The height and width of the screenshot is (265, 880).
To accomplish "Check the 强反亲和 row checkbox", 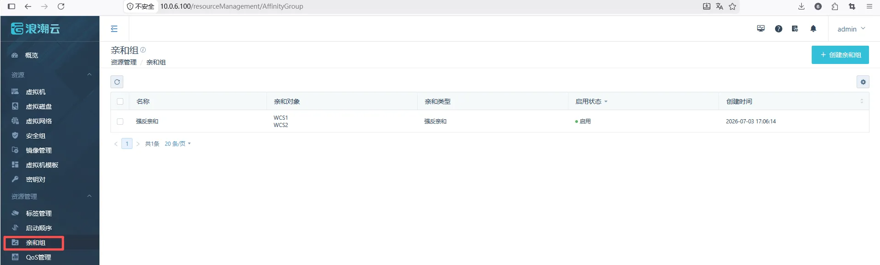I will click(120, 122).
